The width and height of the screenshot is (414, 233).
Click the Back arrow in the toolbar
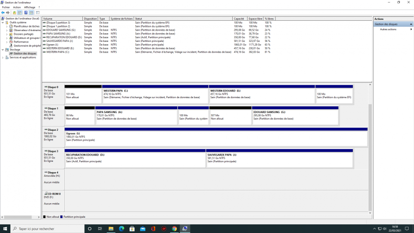pos(3,13)
